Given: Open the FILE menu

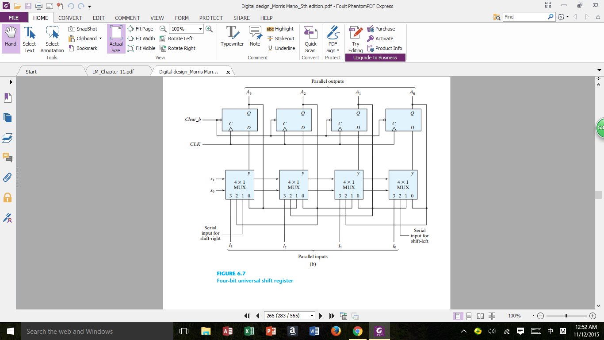Looking at the screenshot, I should pos(14,18).
